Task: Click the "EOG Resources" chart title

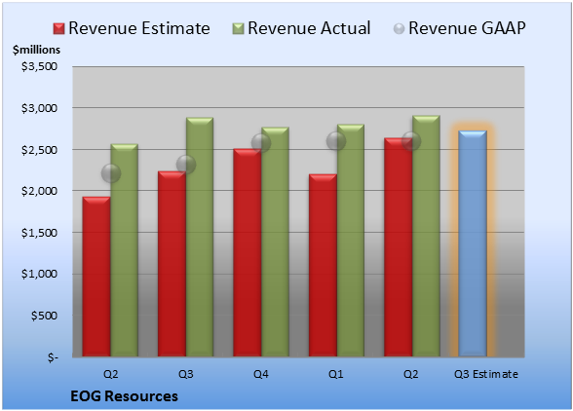Action: point(125,396)
